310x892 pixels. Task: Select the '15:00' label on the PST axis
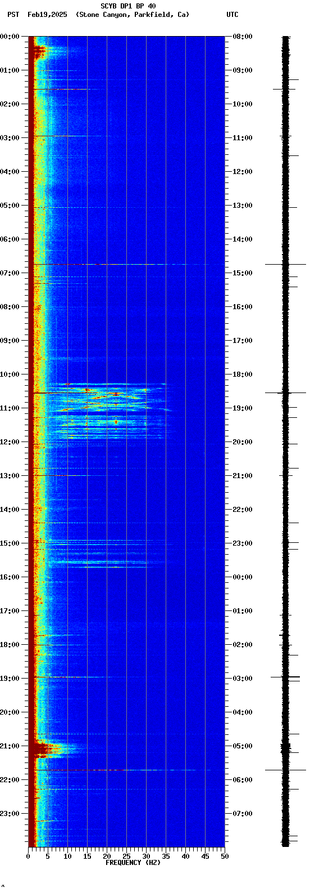[x=10, y=543]
